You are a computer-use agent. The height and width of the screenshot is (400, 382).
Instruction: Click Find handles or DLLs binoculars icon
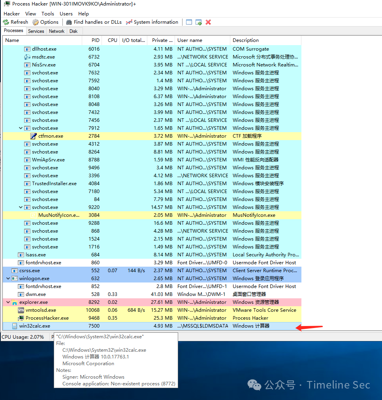pyautogui.click(x=69, y=22)
